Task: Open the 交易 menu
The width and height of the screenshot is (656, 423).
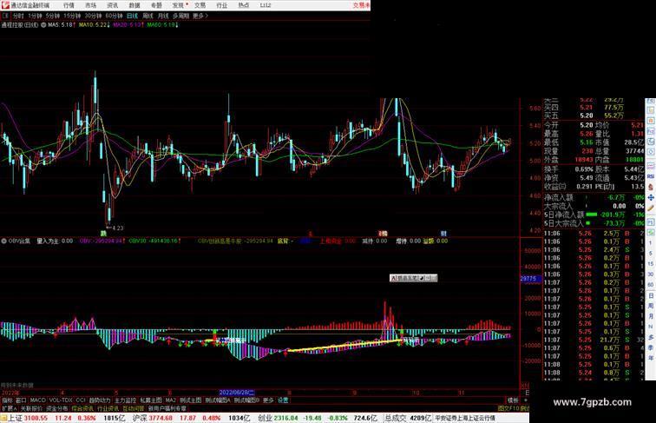Action: 200,5
